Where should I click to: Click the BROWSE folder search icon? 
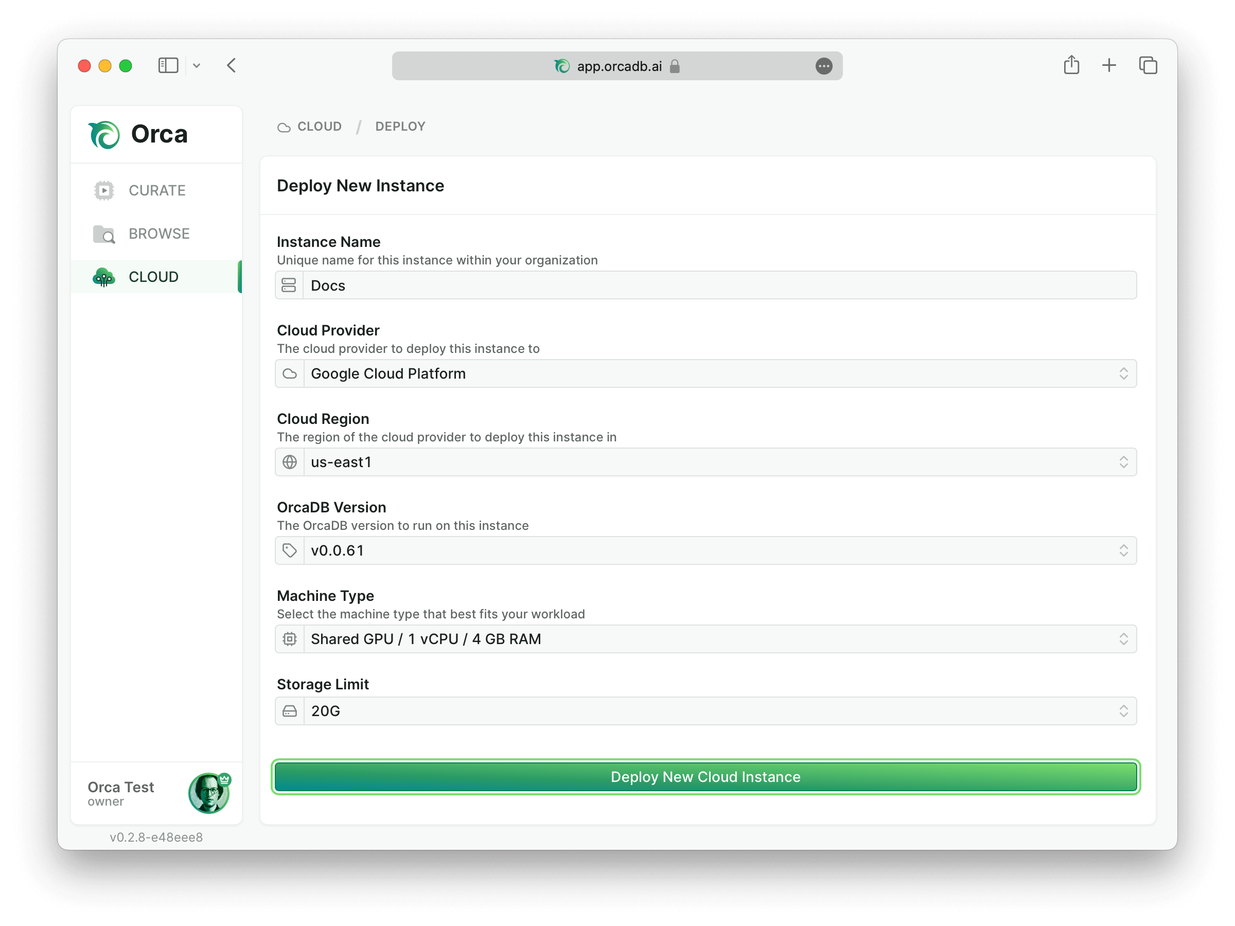pyautogui.click(x=104, y=234)
